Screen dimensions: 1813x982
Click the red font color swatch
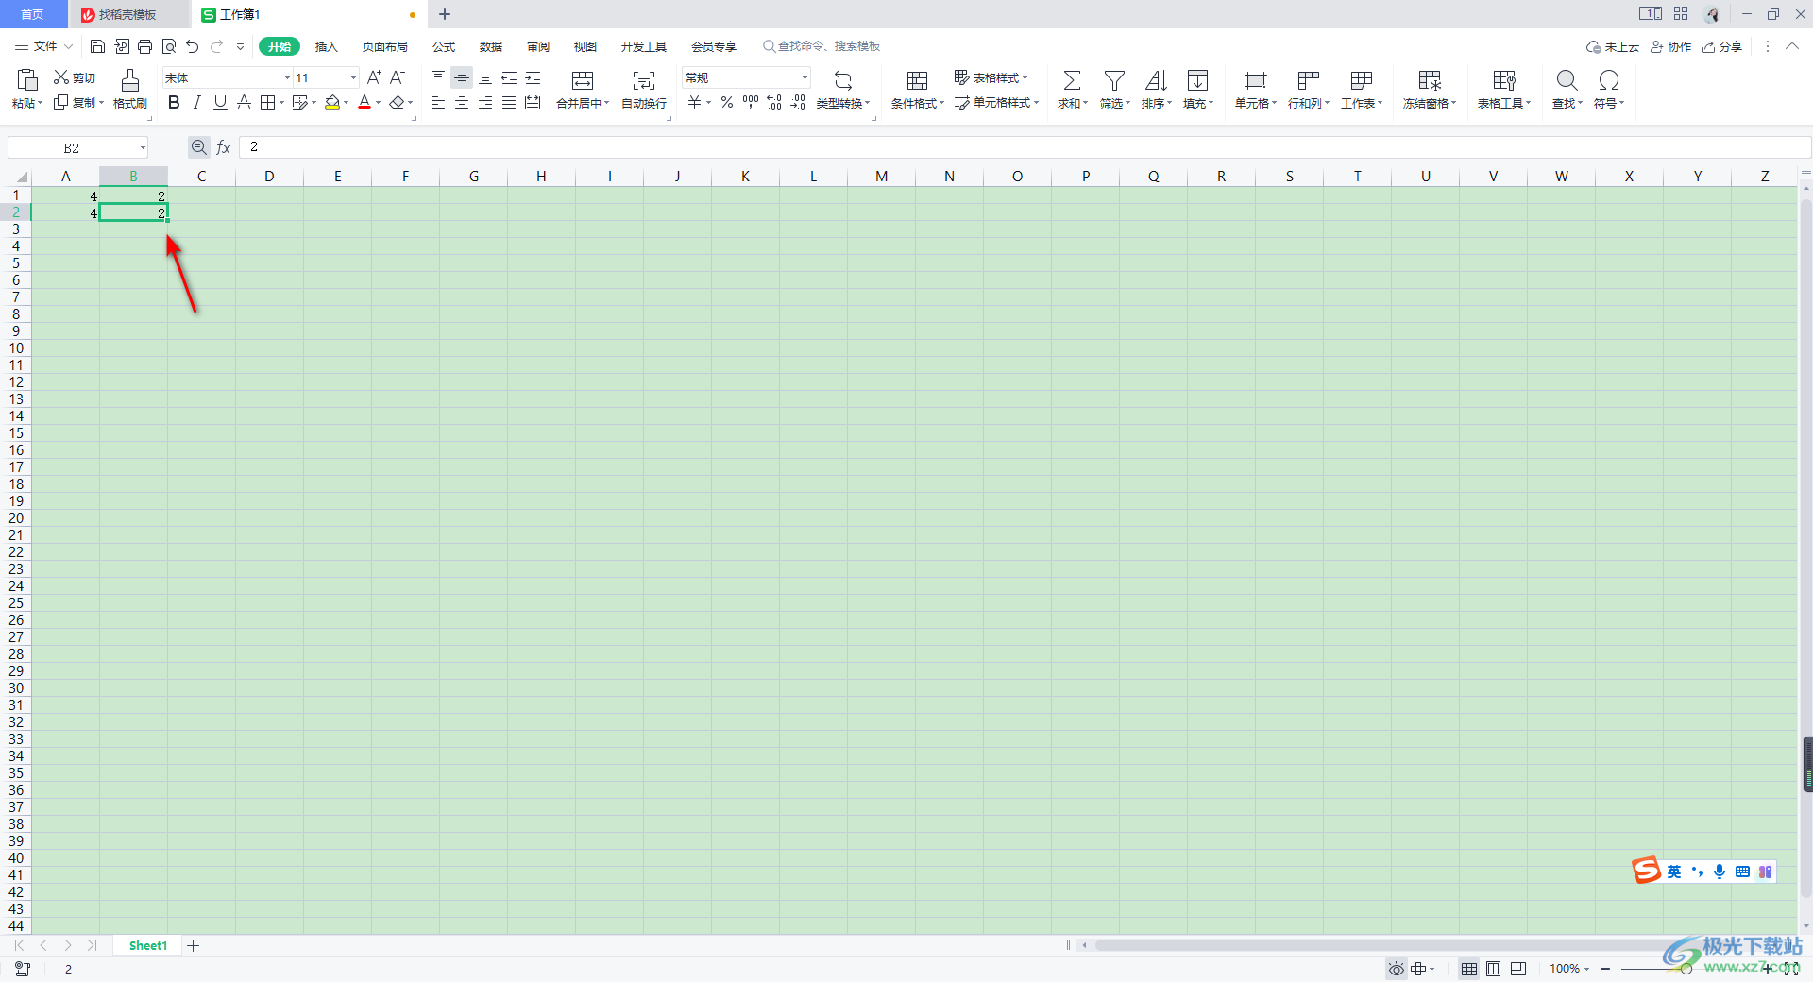(x=364, y=102)
